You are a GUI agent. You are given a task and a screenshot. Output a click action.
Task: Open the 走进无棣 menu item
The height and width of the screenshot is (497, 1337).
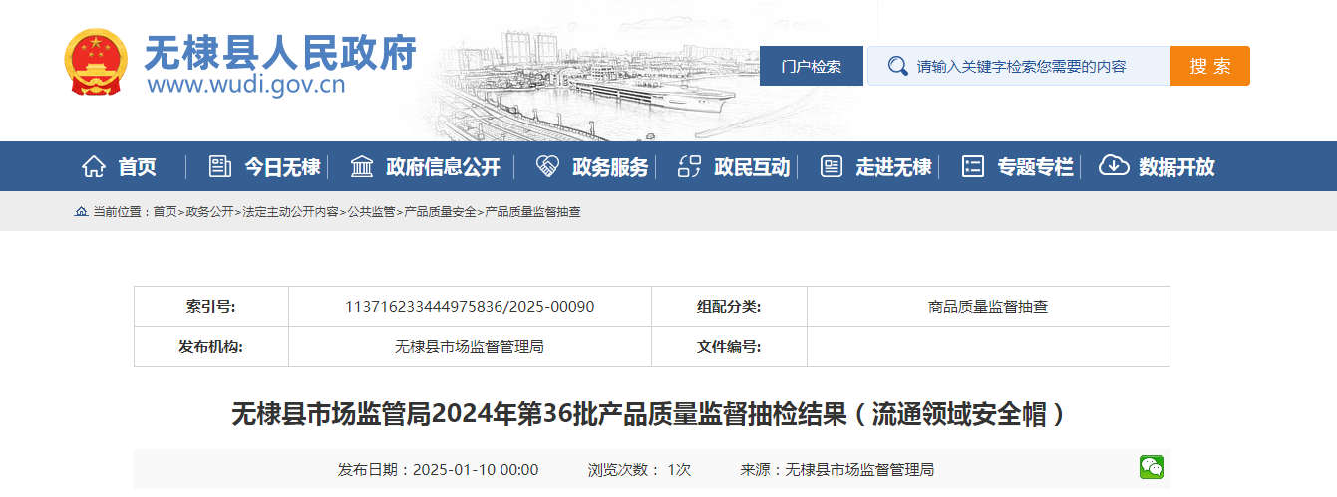892,167
